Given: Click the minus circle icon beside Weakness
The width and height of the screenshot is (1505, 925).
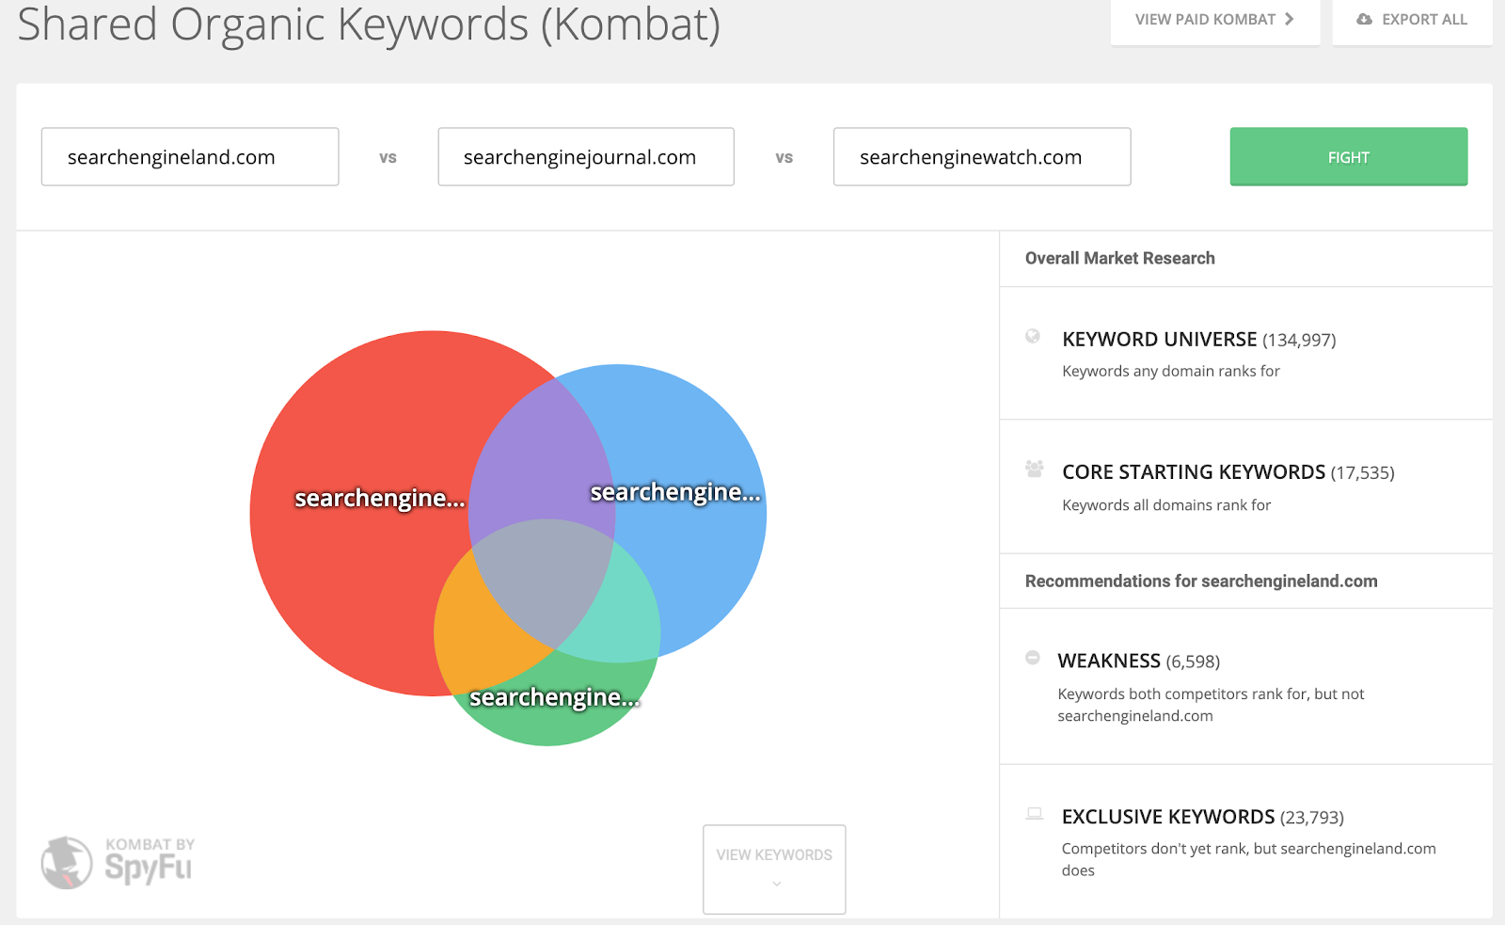Looking at the screenshot, I should [x=1033, y=658].
